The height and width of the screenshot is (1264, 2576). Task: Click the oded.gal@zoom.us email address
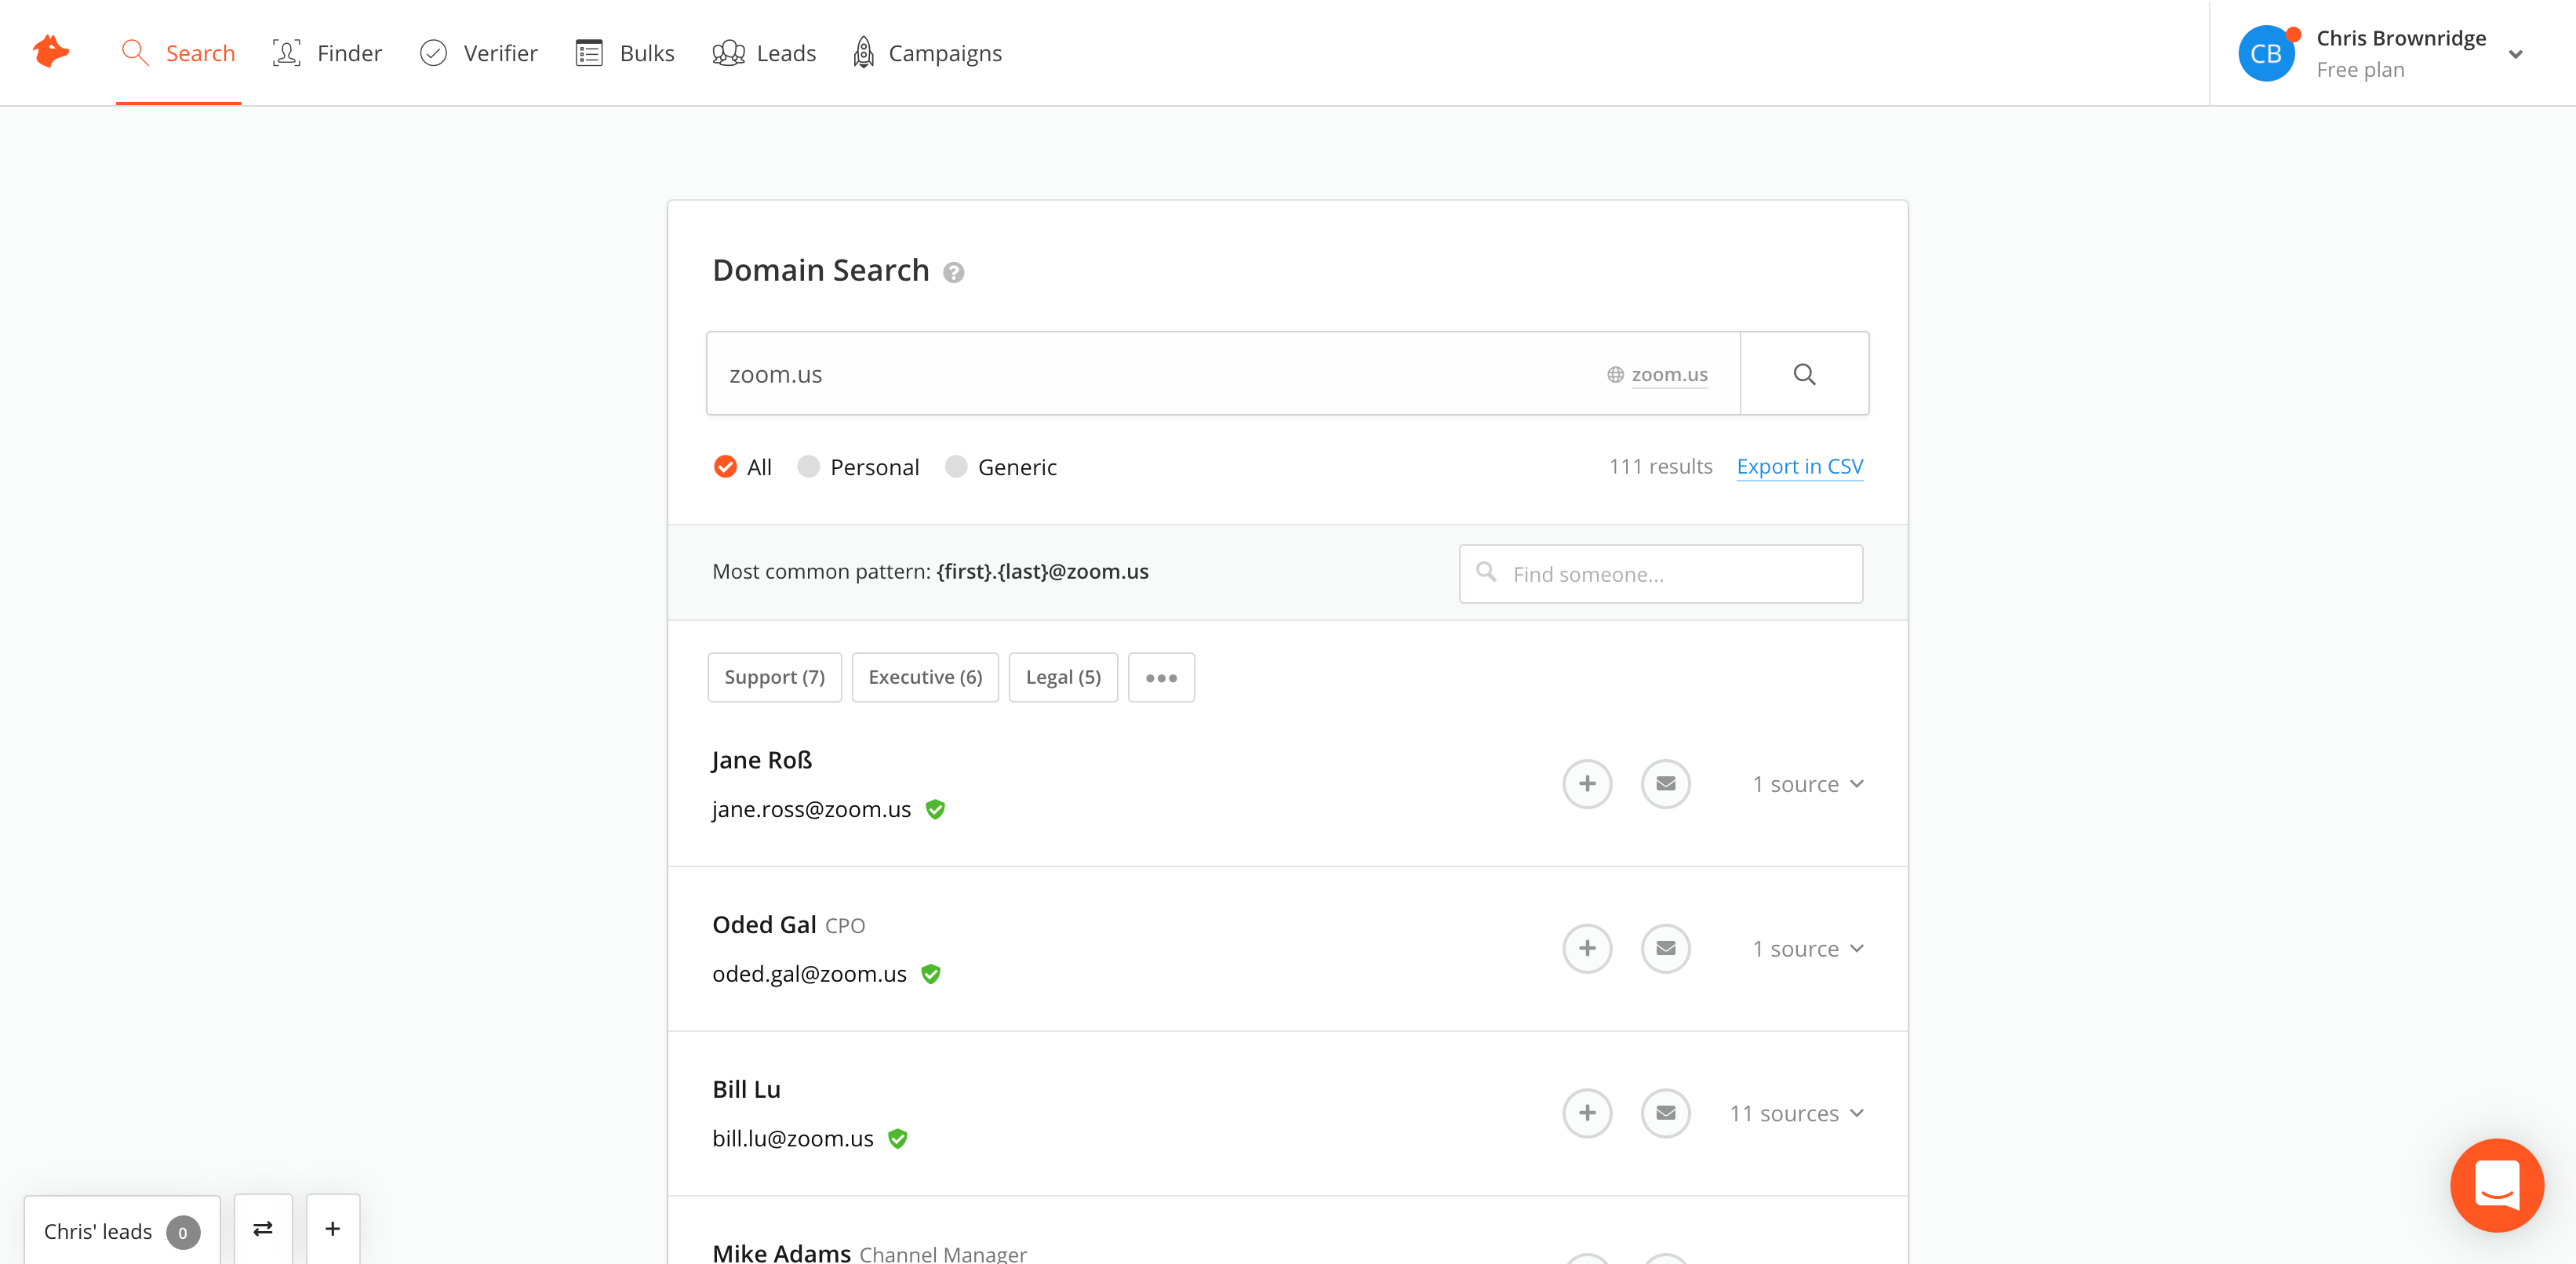(x=809, y=974)
